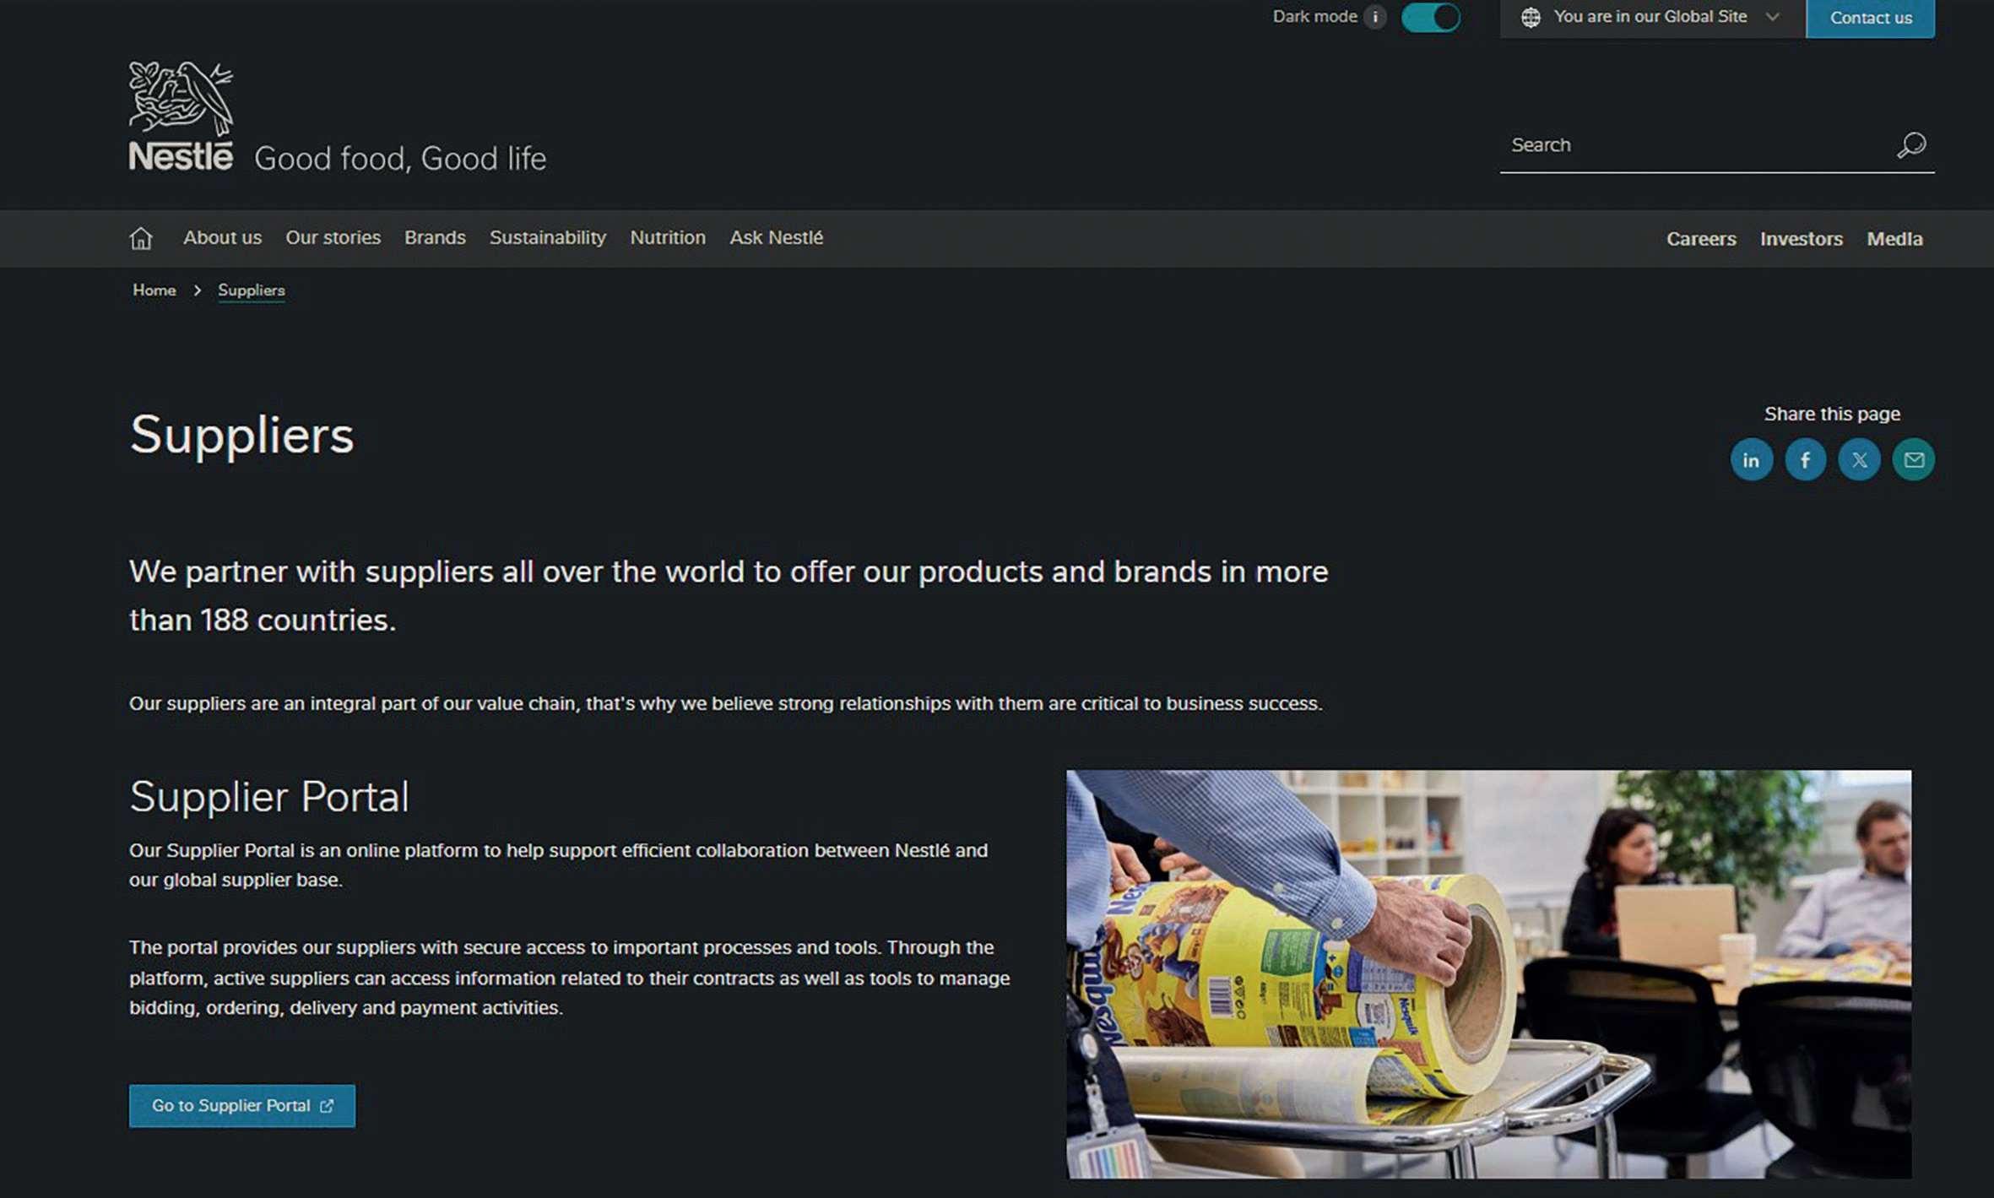Open the Brands menu item
The height and width of the screenshot is (1198, 1994).
coord(435,238)
